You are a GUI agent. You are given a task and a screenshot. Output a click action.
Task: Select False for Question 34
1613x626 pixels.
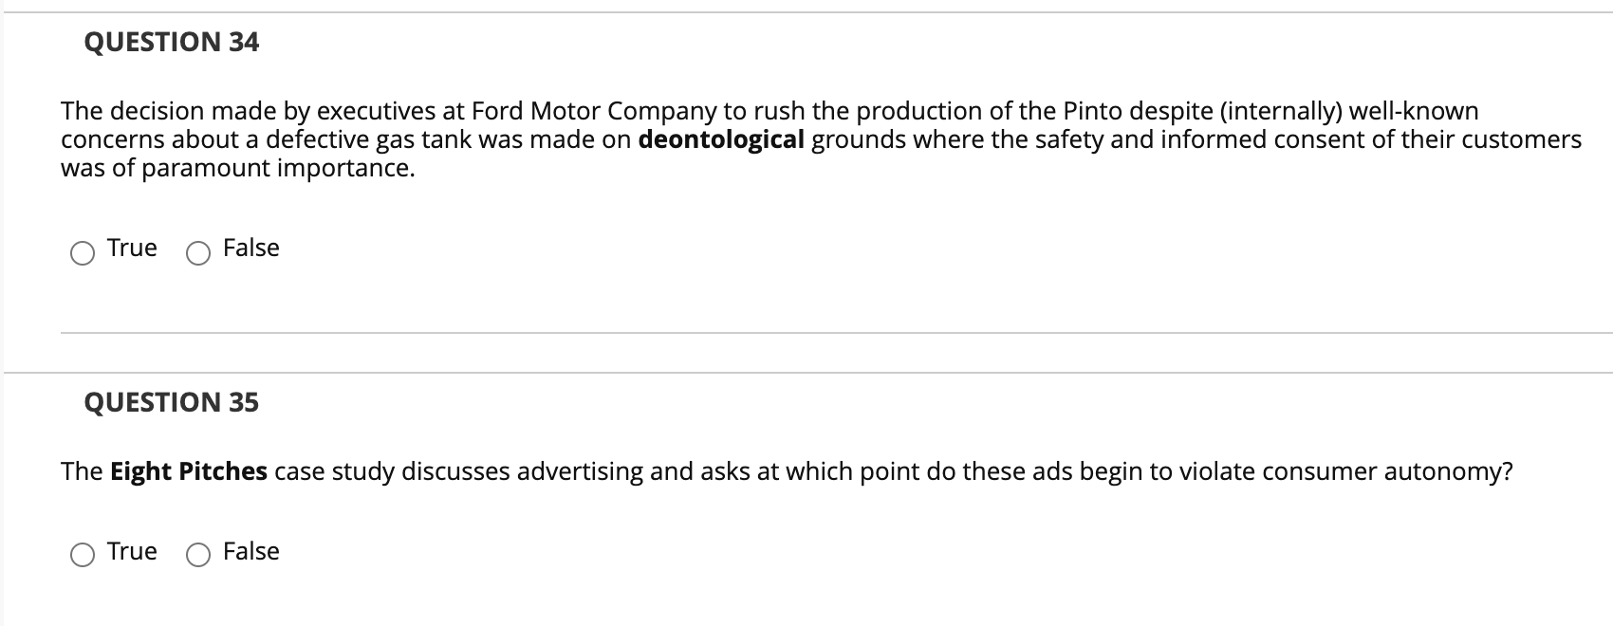197,252
